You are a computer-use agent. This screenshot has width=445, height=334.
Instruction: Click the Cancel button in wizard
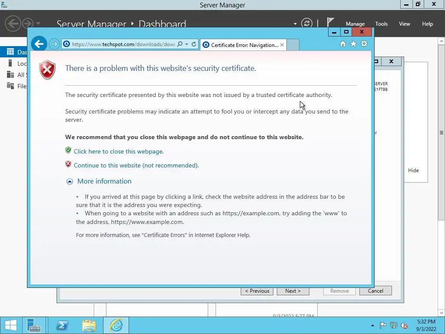tap(375, 291)
